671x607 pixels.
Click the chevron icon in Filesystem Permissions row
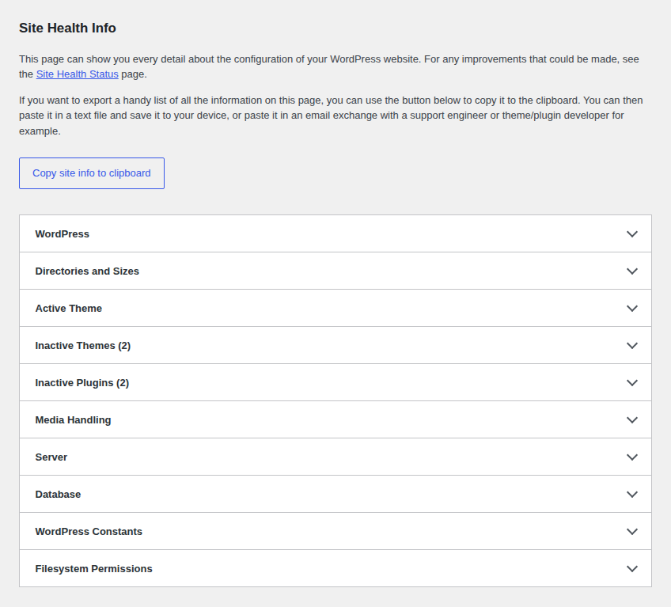632,569
